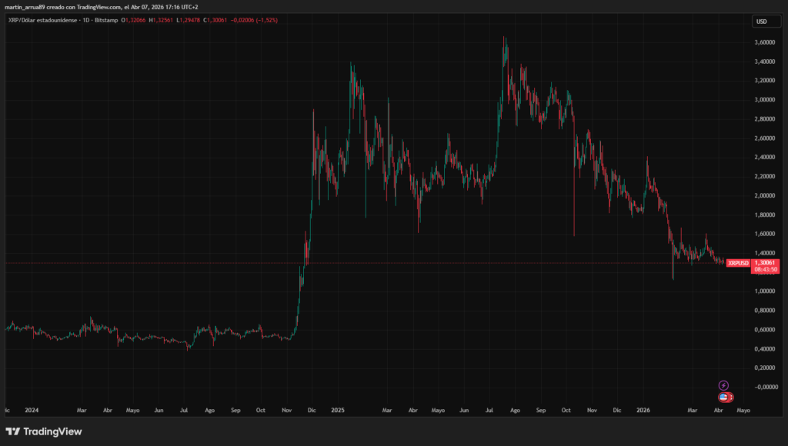Select the XRPUSD price label
Image resolution: width=788 pixels, height=446 pixels.
[x=737, y=263]
